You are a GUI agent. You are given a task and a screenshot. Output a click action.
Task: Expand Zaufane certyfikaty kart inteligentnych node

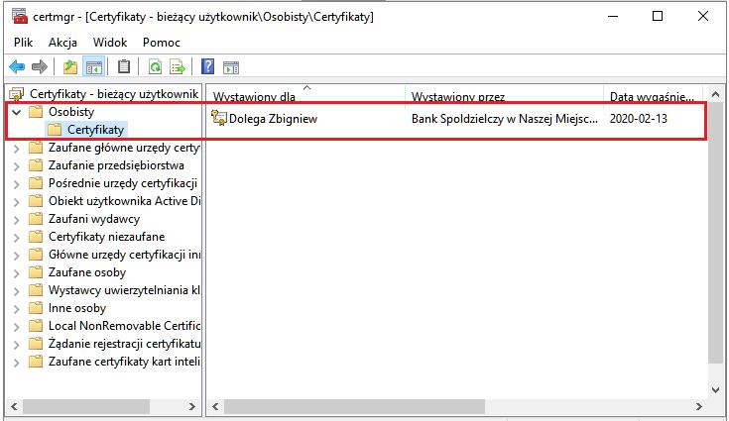point(16,362)
